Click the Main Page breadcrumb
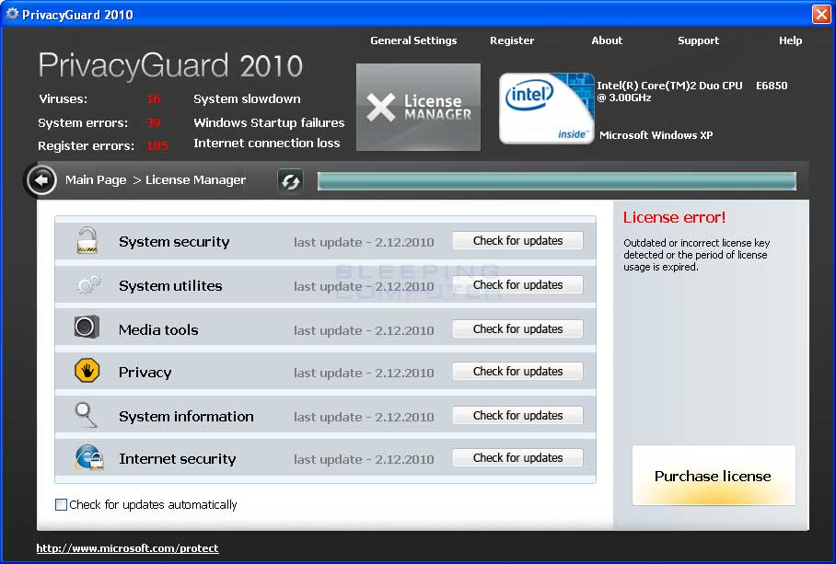This screenshot has width=836, height=564. pos(96,180)
